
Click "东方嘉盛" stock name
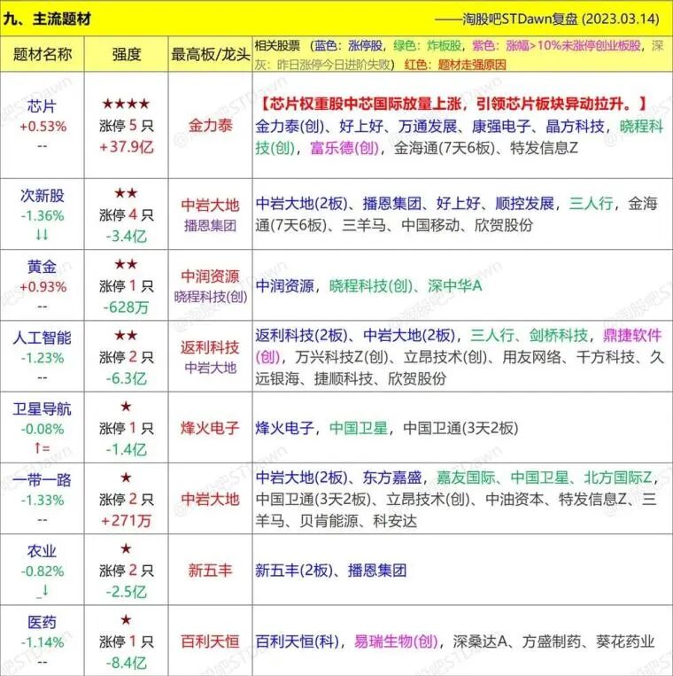pos(392,478)
